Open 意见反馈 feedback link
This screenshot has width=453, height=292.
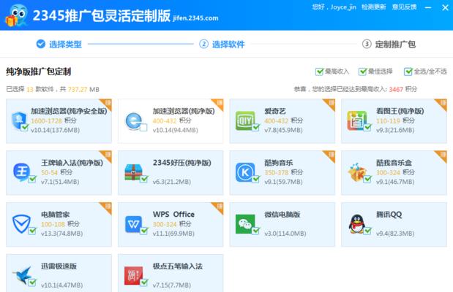click(404, 7)
